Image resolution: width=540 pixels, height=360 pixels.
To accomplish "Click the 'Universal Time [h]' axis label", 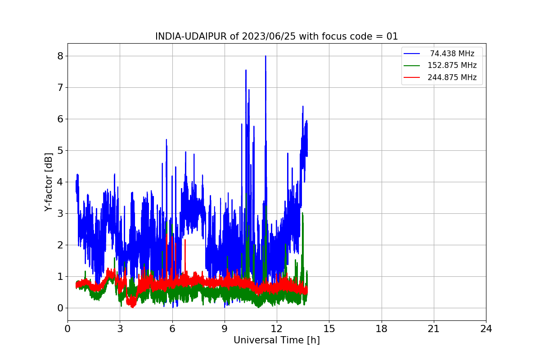I will (276, 340).
